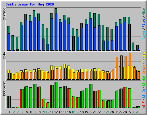Click the red "kB F" legend label
The image size is (147, 115).
pyautogui.click(x=144, y=105)
